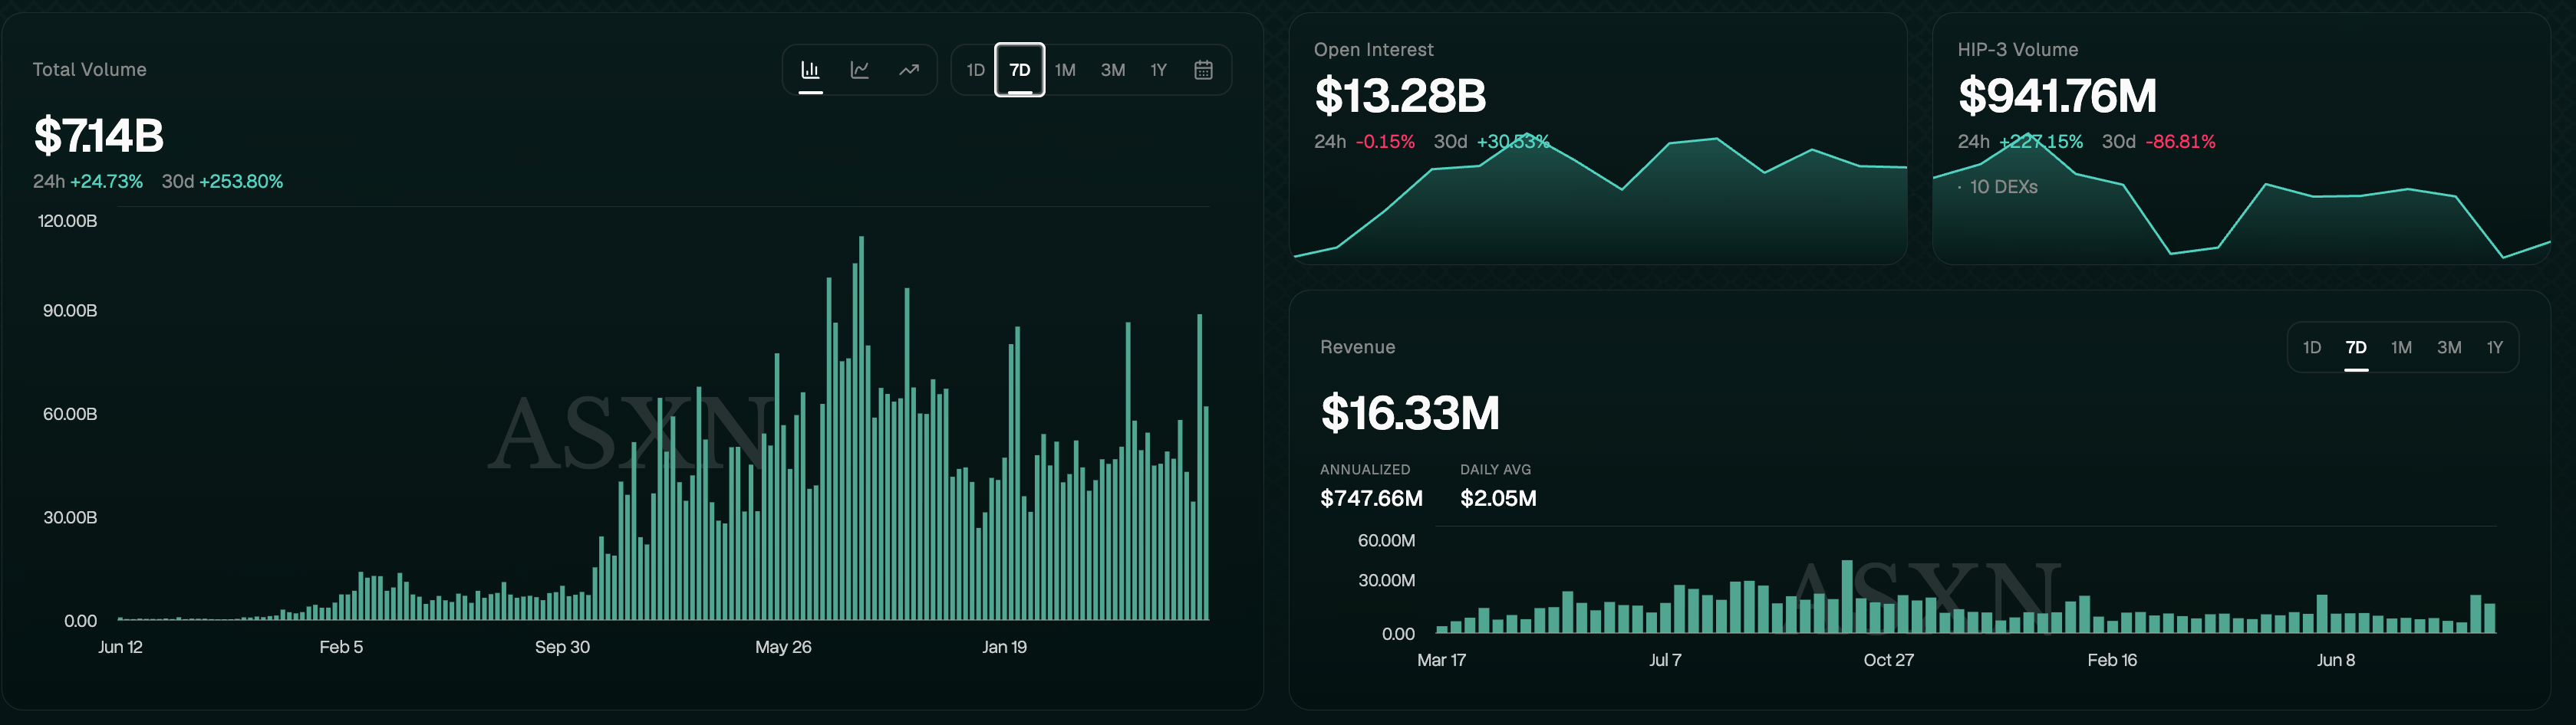Click the tallest Total Volume bar

(x=861, y=428)
